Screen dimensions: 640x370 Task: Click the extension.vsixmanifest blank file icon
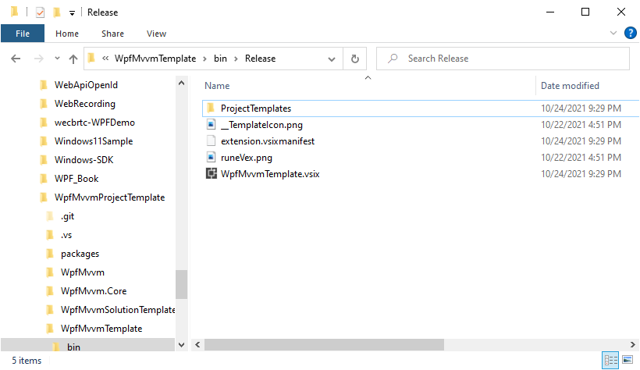click(211, 141)
